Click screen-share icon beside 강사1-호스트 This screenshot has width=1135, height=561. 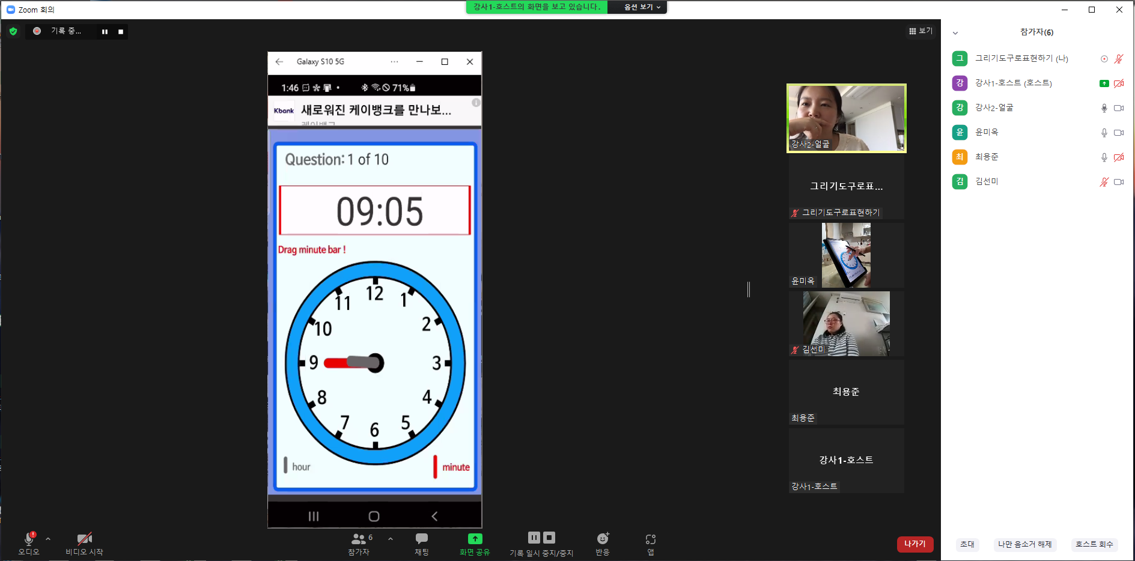coord(1104,83)
